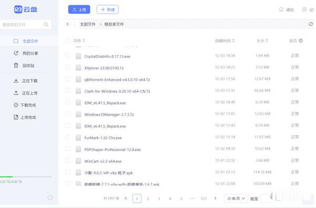Image resolution: width=316 pixels, height=208 pixels.
Task: Open the settings gear icon
Action: tap(304, 9)
